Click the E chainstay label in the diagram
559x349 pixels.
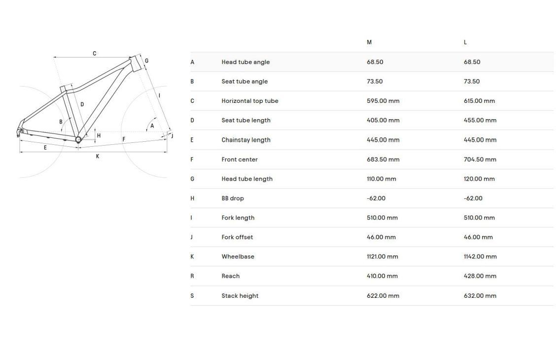point(45,147)
